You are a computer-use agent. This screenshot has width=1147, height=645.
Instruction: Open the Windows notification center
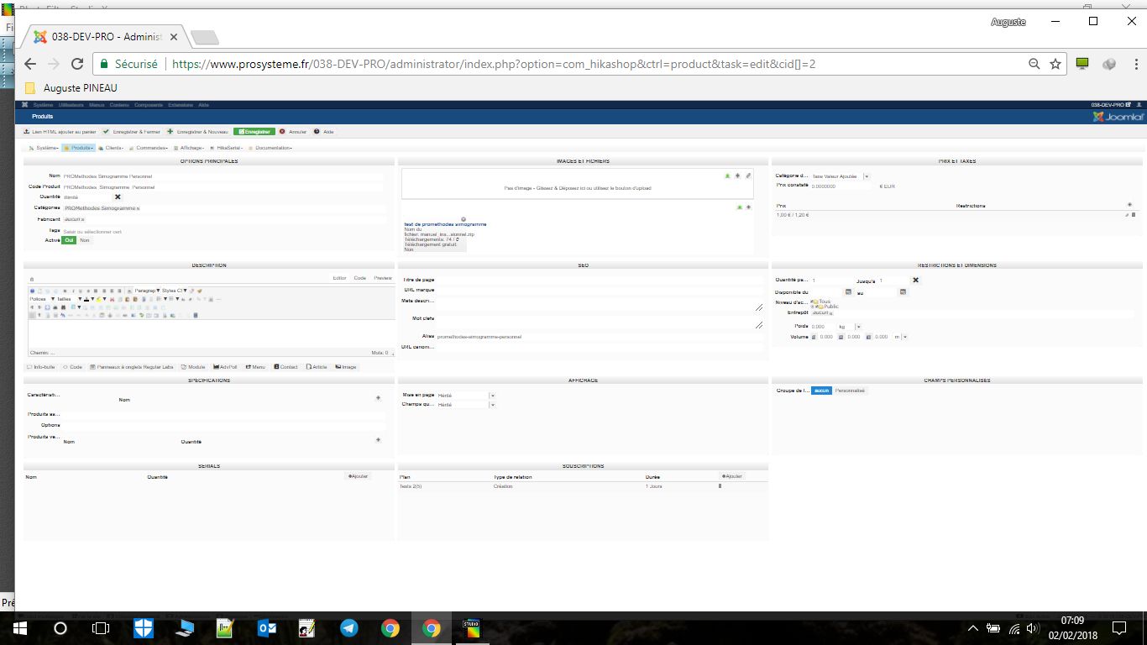click(x=1119, y=628)
